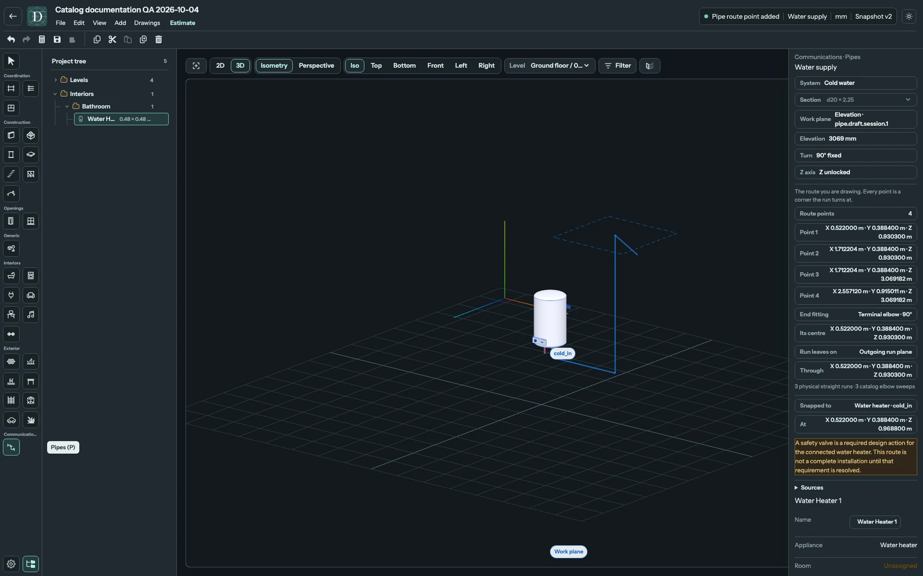This screenshot has height=576, width=923.
Task: Select the swimming pool tool
Action: click(11, 381)
